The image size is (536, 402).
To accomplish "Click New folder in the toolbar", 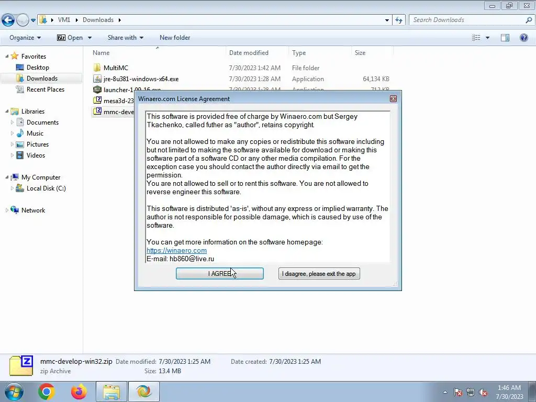I will [175, 38].
